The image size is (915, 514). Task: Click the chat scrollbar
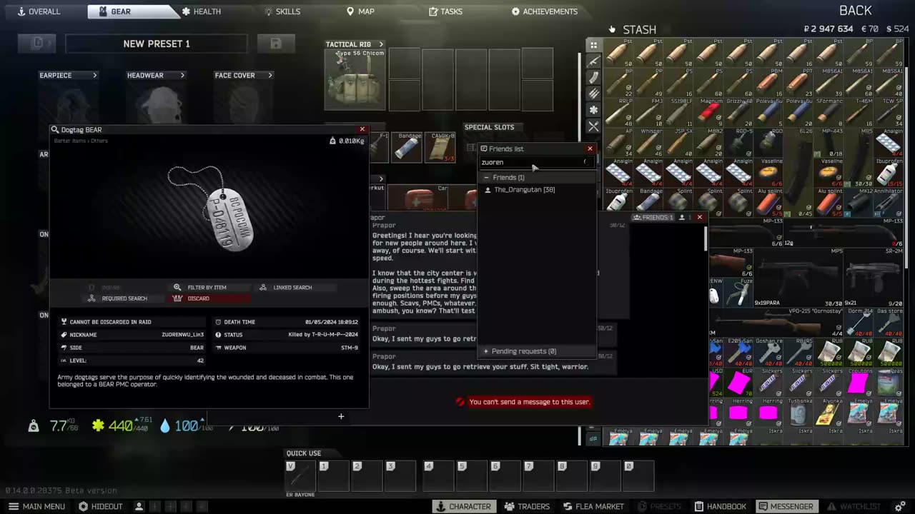point(706,238)
